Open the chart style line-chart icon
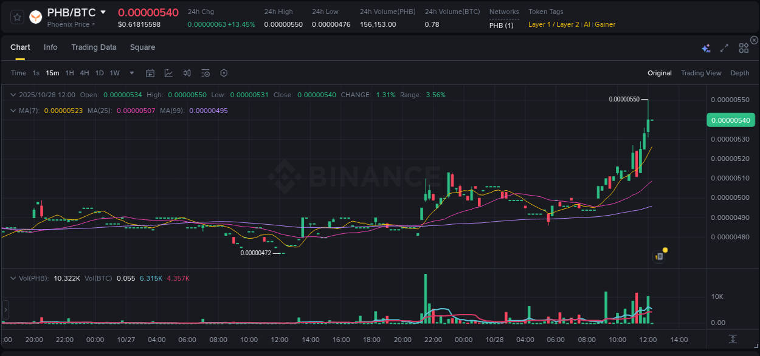This screenshot has width=760, height=356. 168,73
